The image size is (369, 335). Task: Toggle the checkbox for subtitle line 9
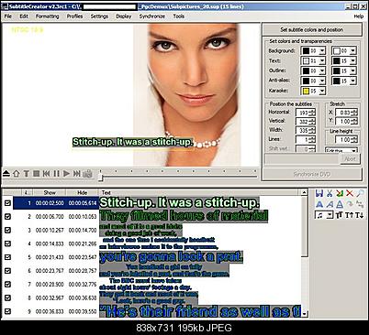click(8, 311)
